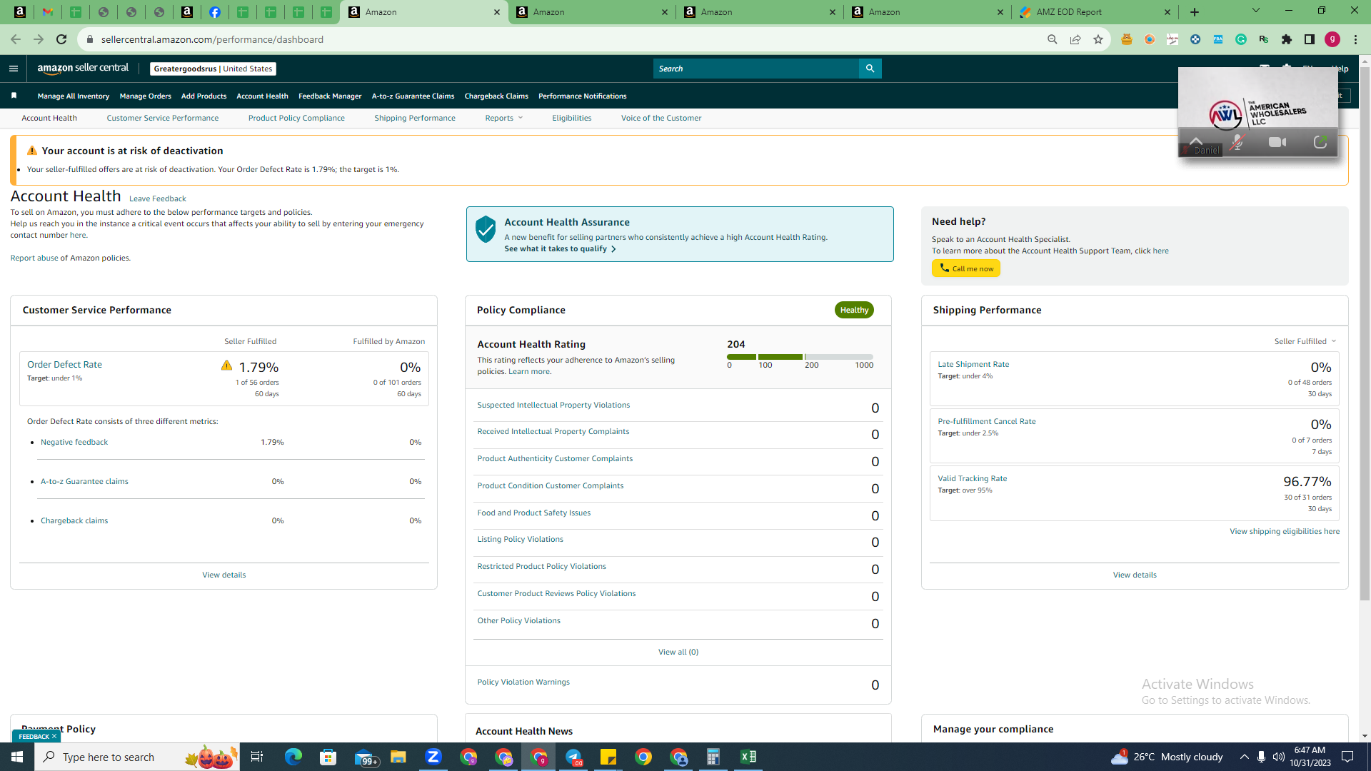
Task: Open the Voice of the Customer tab
Action: [661, 118]
